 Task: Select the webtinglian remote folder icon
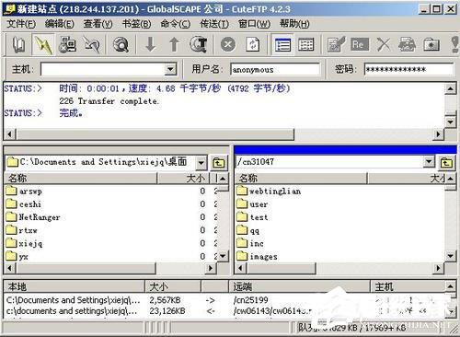coord(242,191)
